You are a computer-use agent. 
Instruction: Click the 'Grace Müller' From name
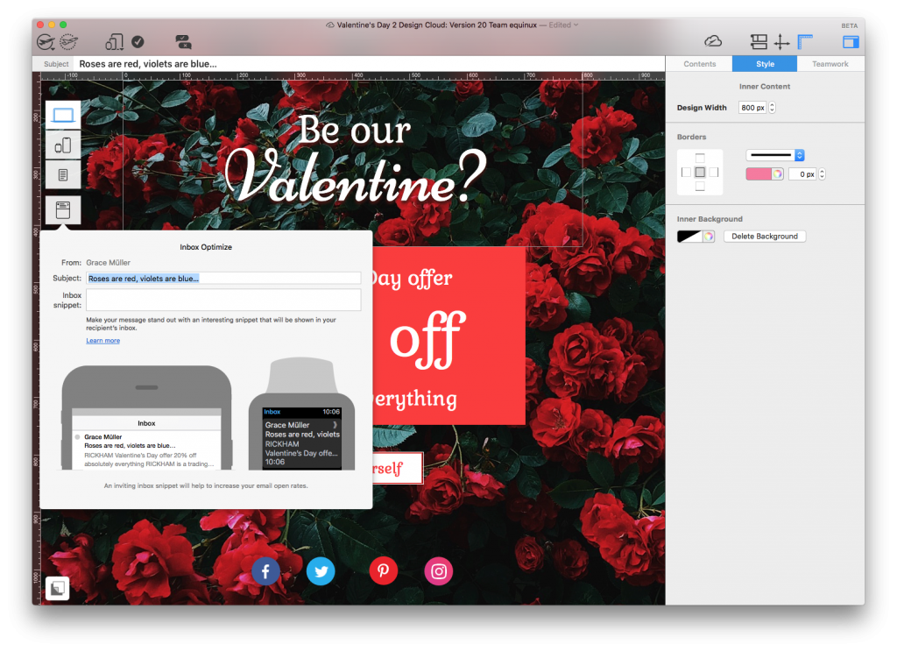point(108,263)
